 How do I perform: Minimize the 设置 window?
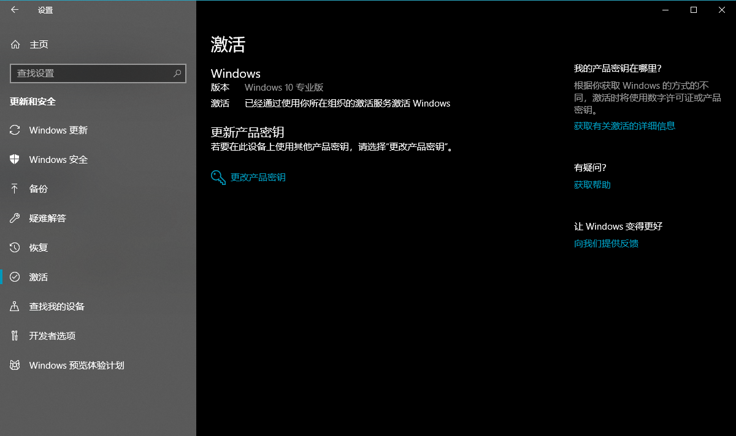(x=665, y=10)
